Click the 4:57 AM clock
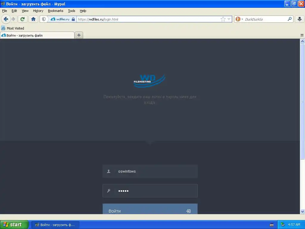The image size is (305, 229). [294, 225]
